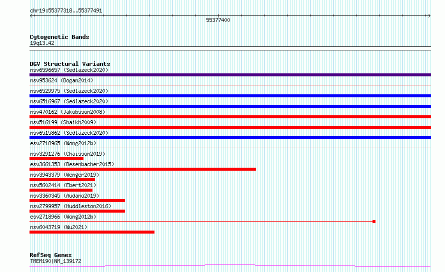
Task: Open the esv2718966 (Wong2012b) label
Action: [63, 217]
